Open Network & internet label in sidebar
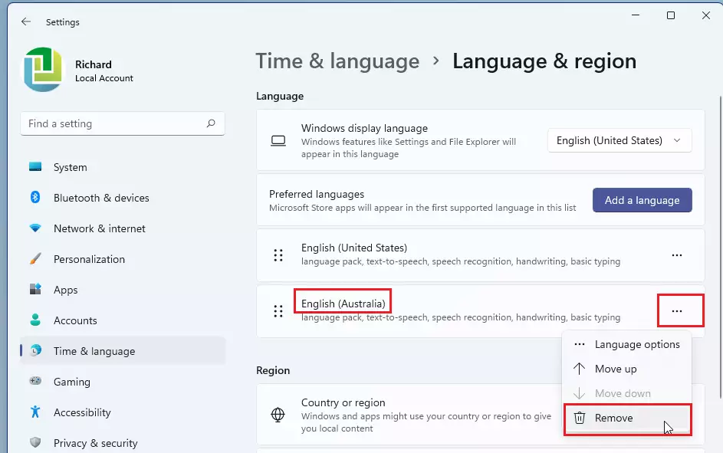The width and height of the screenshot is (723, 453). 100,228
